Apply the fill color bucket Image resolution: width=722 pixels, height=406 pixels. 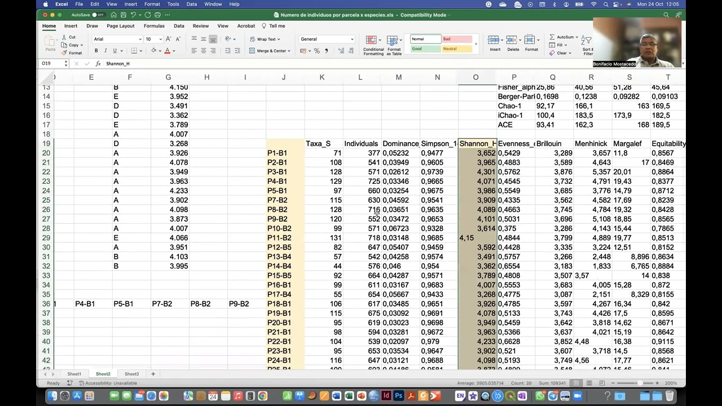coord(153,51)
